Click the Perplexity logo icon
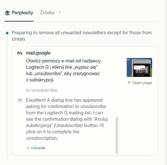The width and height of the screenshot is (167, 165). tap(7, 13)
